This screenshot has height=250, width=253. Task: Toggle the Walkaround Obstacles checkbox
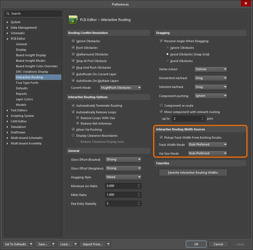click(x=73, y=54)
